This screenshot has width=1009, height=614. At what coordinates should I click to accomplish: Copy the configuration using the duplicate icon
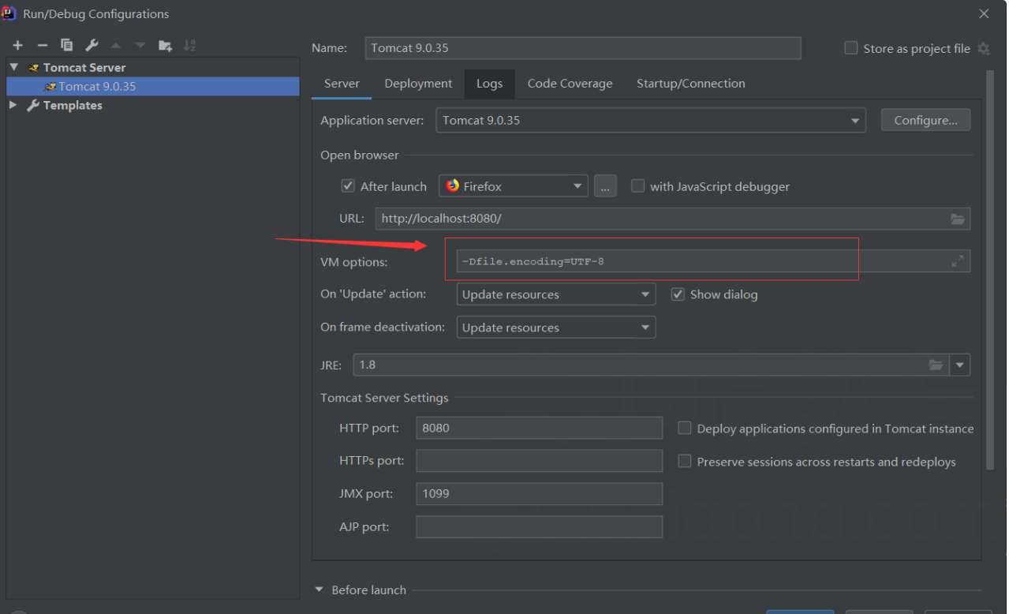coord(67,46)
